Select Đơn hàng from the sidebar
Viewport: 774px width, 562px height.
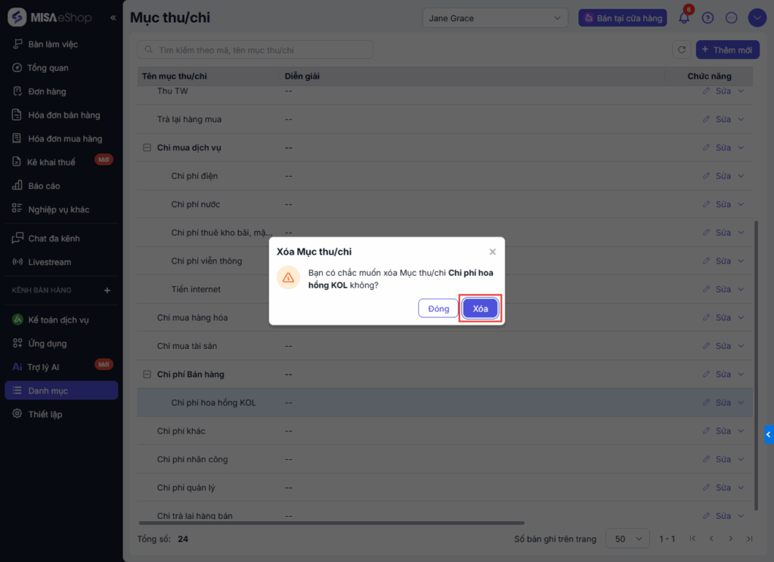coord(47,91)
